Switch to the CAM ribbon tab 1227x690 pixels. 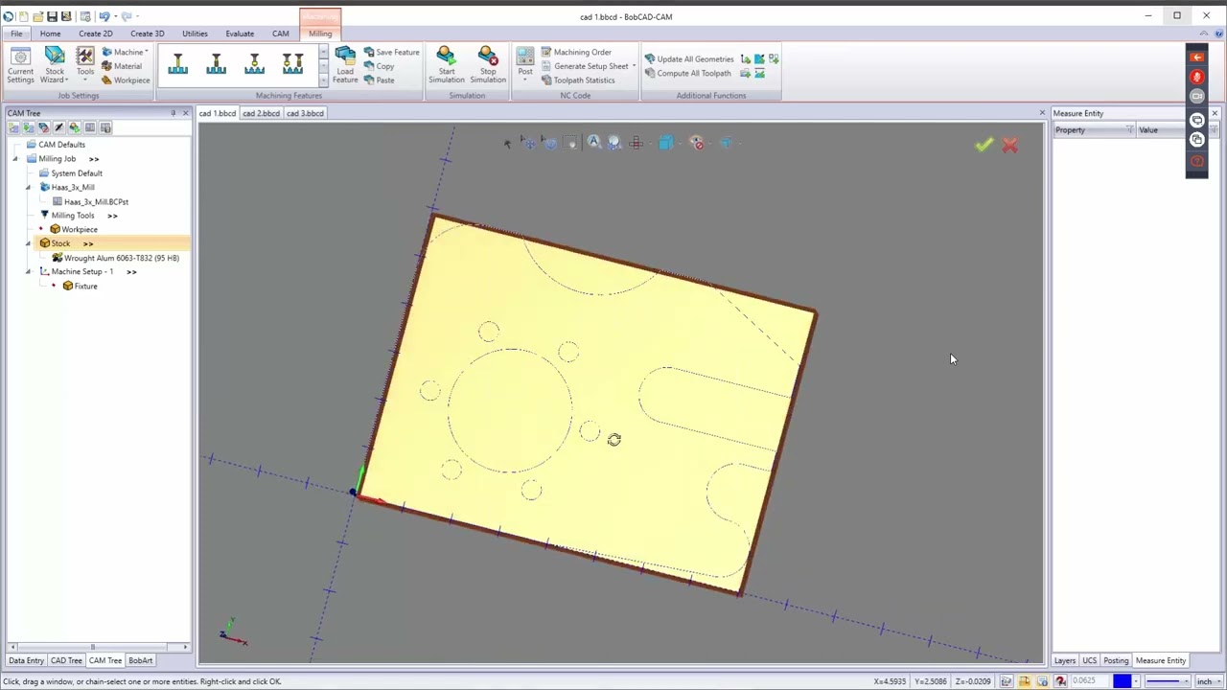click(280, 34)
